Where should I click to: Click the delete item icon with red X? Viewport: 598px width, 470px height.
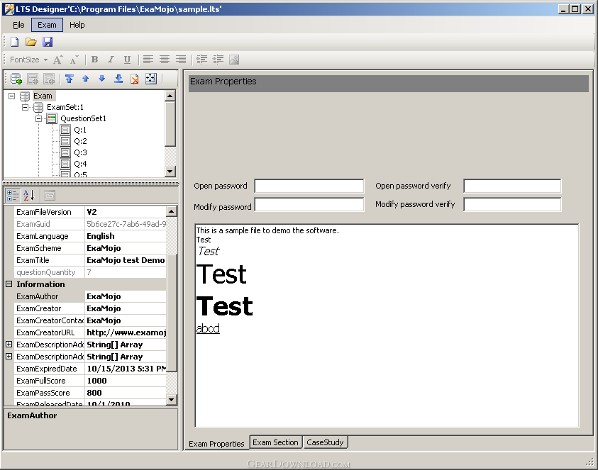click(134, 79)
